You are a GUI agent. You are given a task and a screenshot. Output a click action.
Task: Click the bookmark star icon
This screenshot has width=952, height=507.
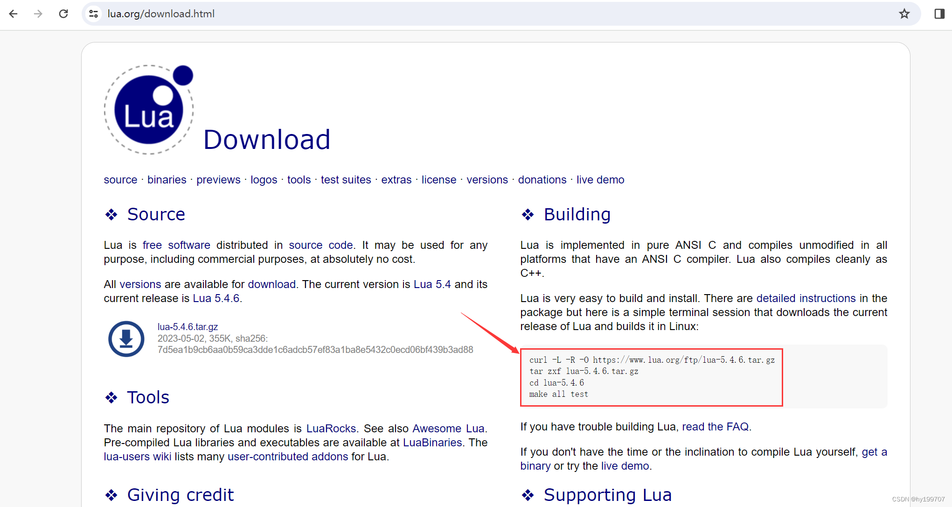coord(904,14)
